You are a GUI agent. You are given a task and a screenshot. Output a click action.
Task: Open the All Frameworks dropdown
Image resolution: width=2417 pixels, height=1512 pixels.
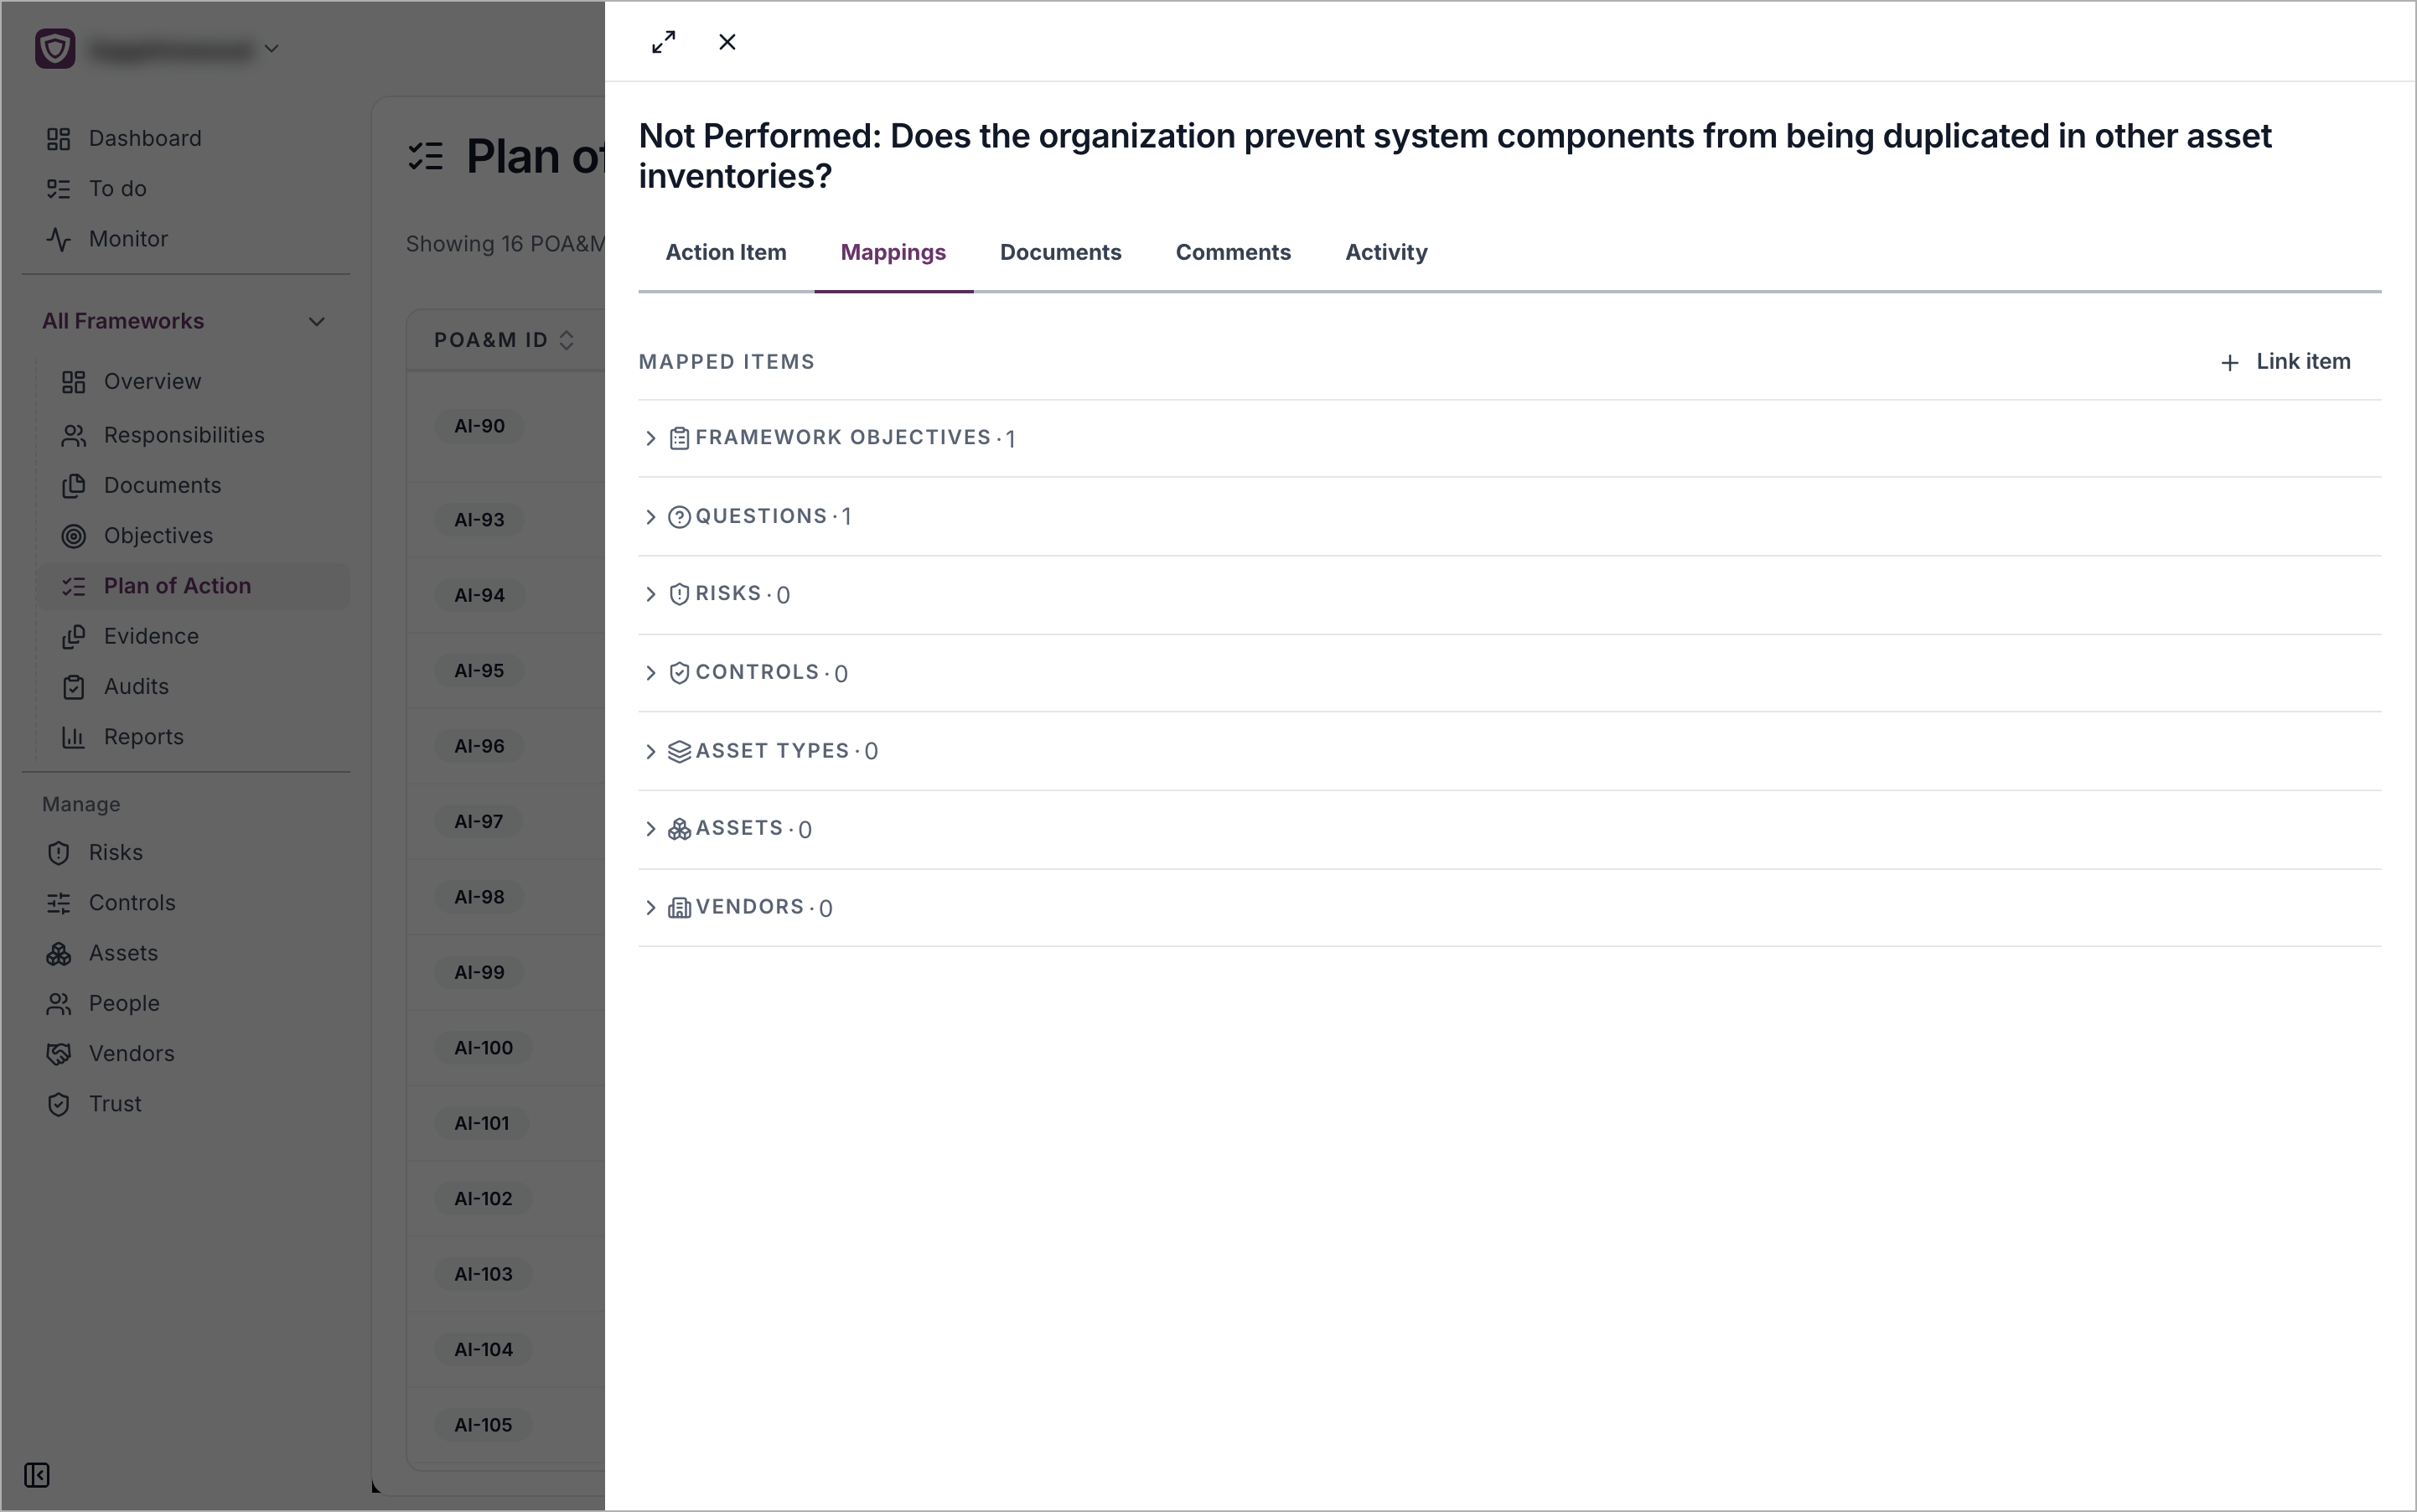pos(185,321)
